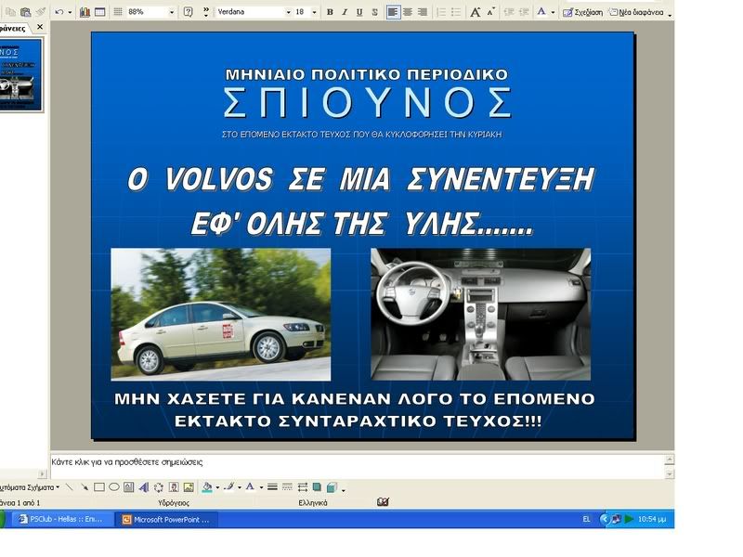Toggle text shadow formatting
743x557 pixels.
pyautogui.click(x=375, y=12)
